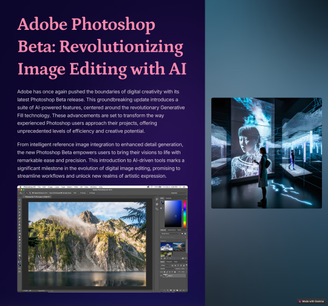This screenshot has height=306, width=328.
Task: Select the lake landscape library thumbnail
Action: click(179, 247)
